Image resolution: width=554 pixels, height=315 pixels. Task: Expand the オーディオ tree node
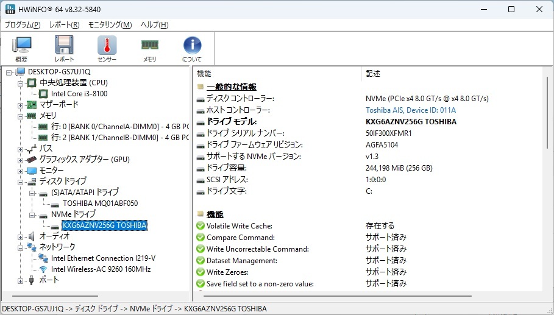coord(21,236)
